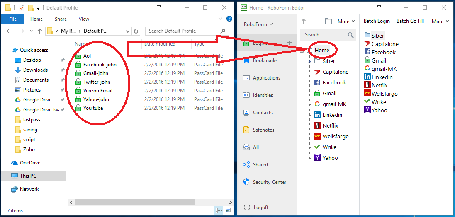Viewport: 455px width, 217px height.
Task: Open Explorer quick access toolbar dropdown
Action: click(38, 8)
